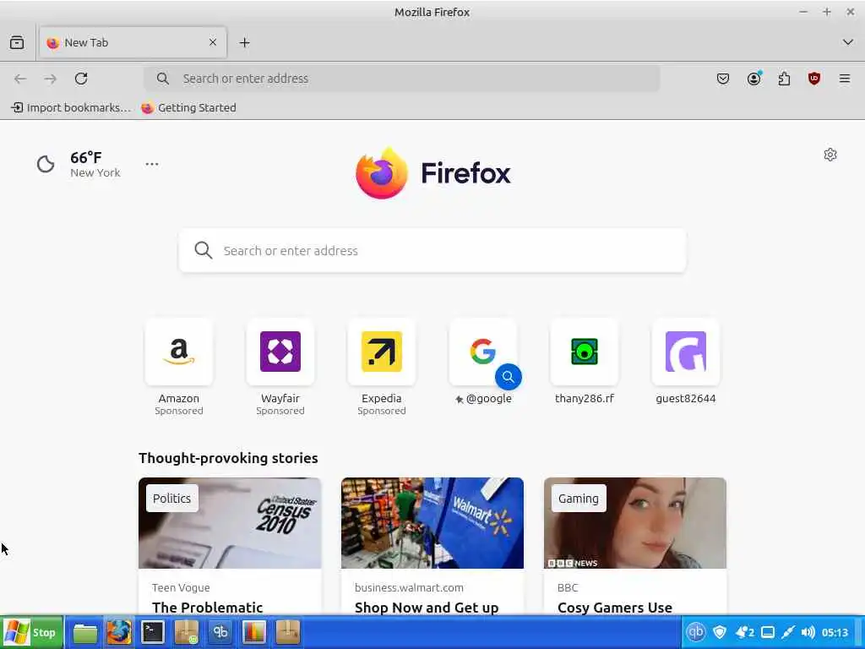Click the shield tray icon
Screen dimensions: 865x649
pyautogui.click(x=720, y=632)
